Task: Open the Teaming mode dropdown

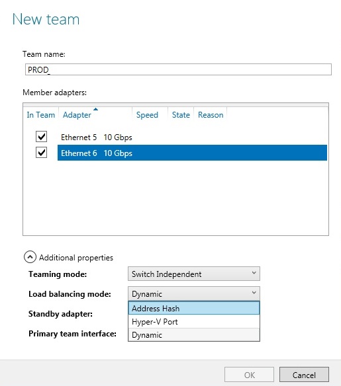Action: [194, 274]
